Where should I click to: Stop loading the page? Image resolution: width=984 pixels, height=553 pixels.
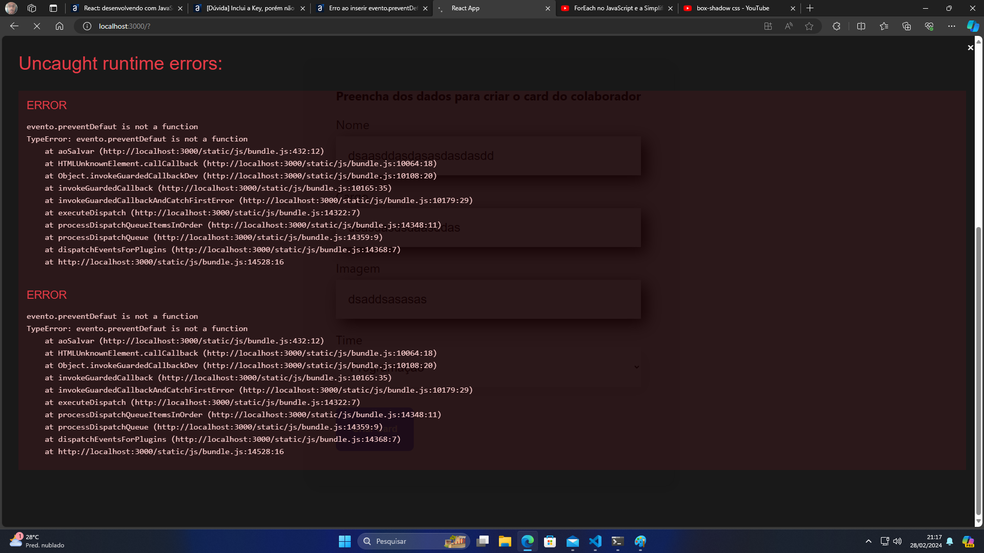point(37,26)
